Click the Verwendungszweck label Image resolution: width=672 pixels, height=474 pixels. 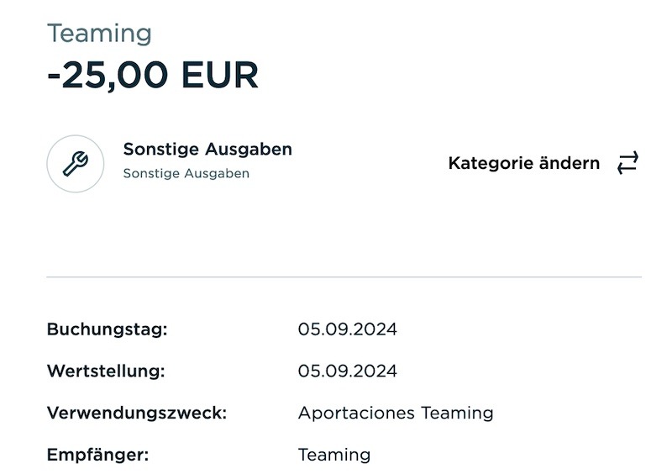[x=137, y=413]
